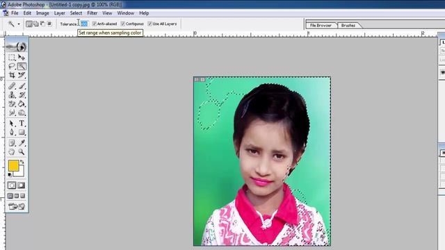Open the Filter menu
The height and width of the screenshot is (250, 445).
[92, 13]
